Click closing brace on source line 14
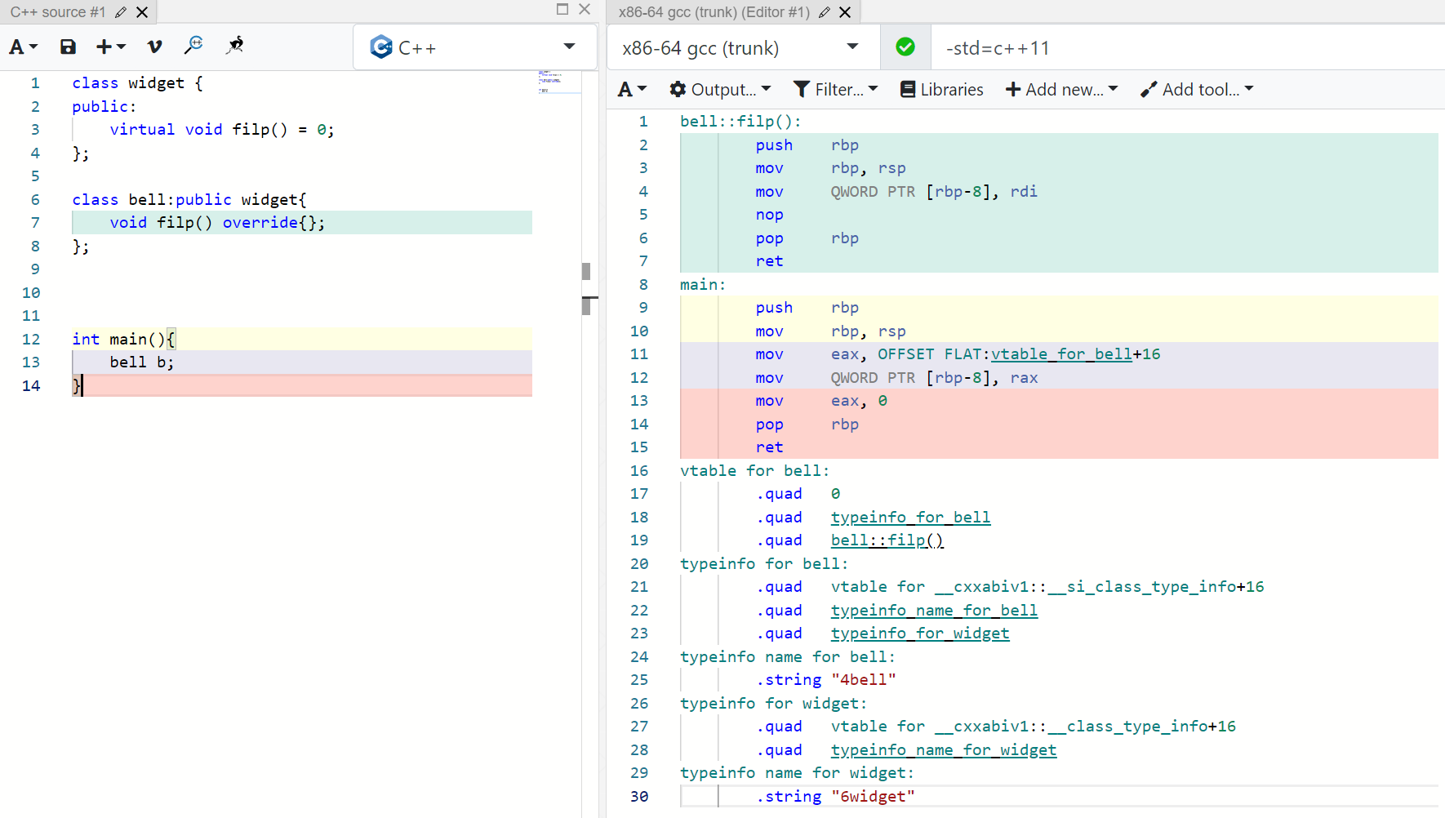The height and width of the screenshot is (818, 1445). point(77,386)
